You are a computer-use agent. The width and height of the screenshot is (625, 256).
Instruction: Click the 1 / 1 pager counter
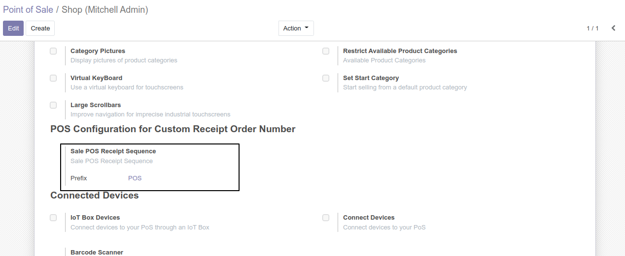click(592, 28)
